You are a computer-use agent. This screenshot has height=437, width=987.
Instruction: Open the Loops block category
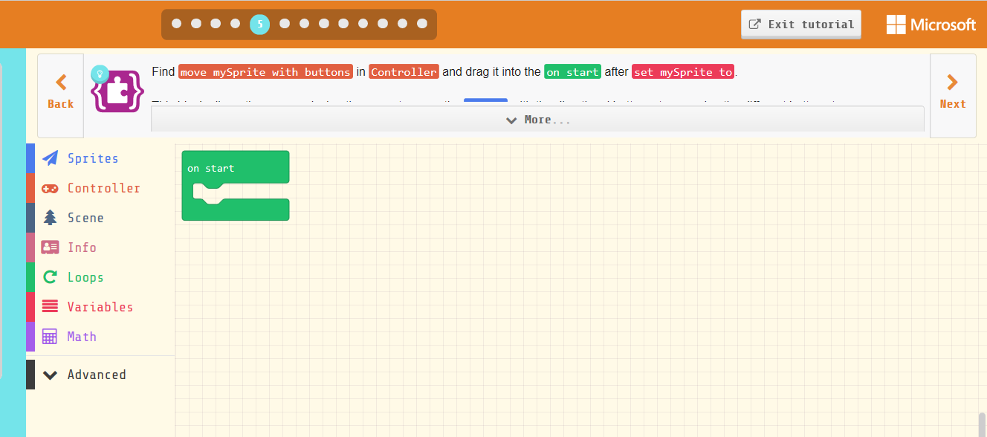pyautogui.click(x=100, y=277)
